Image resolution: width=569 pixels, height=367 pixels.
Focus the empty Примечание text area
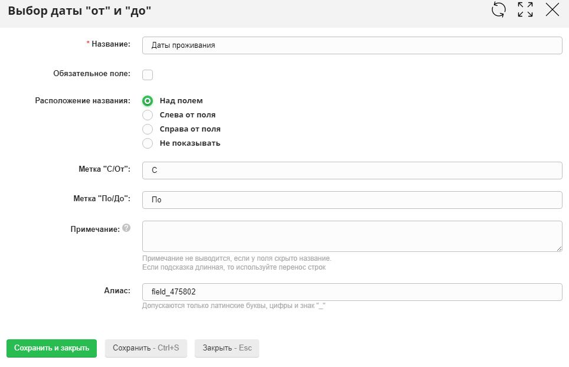point(352,236)
